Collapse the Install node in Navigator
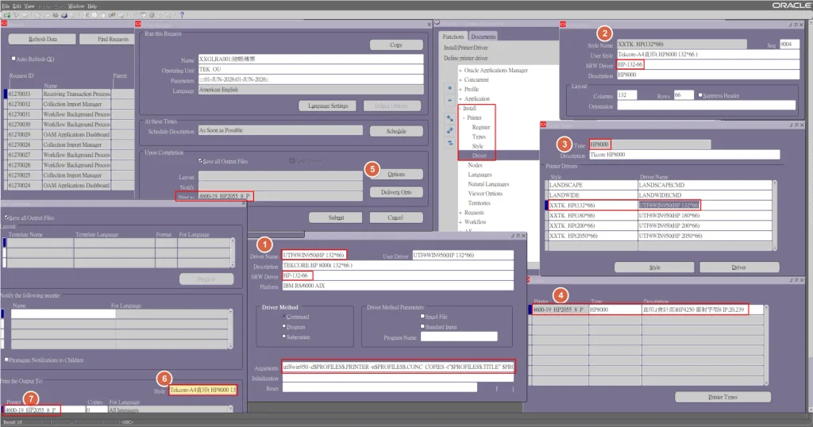The width and height of the screenshot is (813, 427). [460, 108]
